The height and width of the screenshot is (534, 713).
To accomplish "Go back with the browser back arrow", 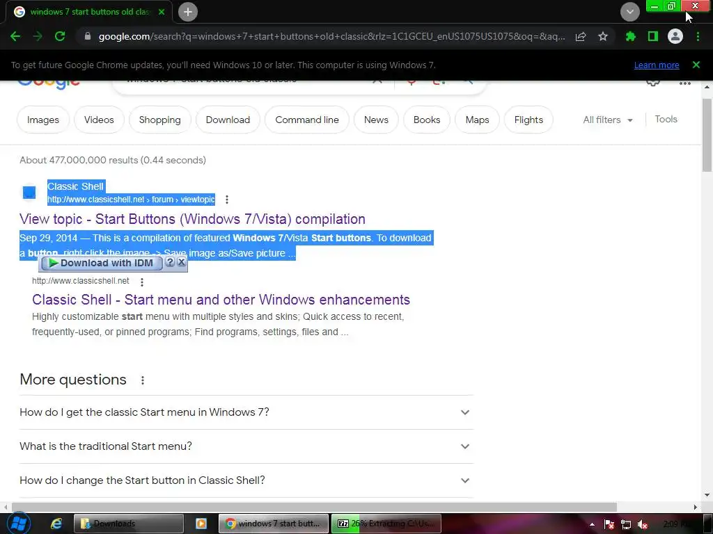I will click(x=15, y=36).
